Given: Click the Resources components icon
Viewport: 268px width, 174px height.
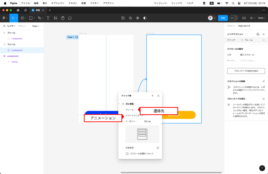Looking at the screenshot, I should [55, 18].
